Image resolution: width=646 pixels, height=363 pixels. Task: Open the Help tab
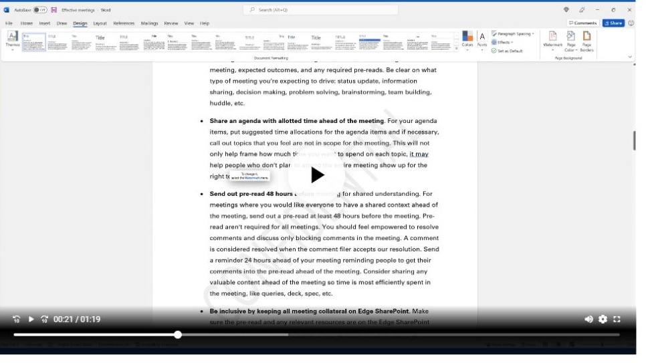point(205,23)
